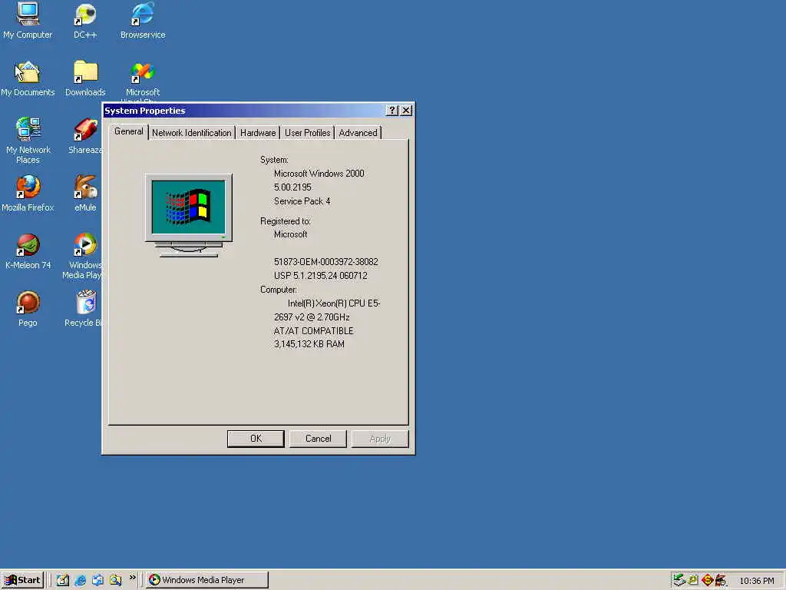The width and height of the screenshot is (786, 590).
Task: Launch Internet Explorer from quick launch
Action: (80, 580)
